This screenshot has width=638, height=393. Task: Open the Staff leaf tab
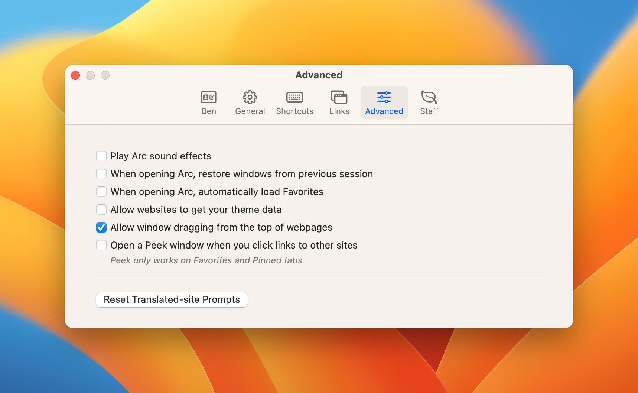(429, 103)
